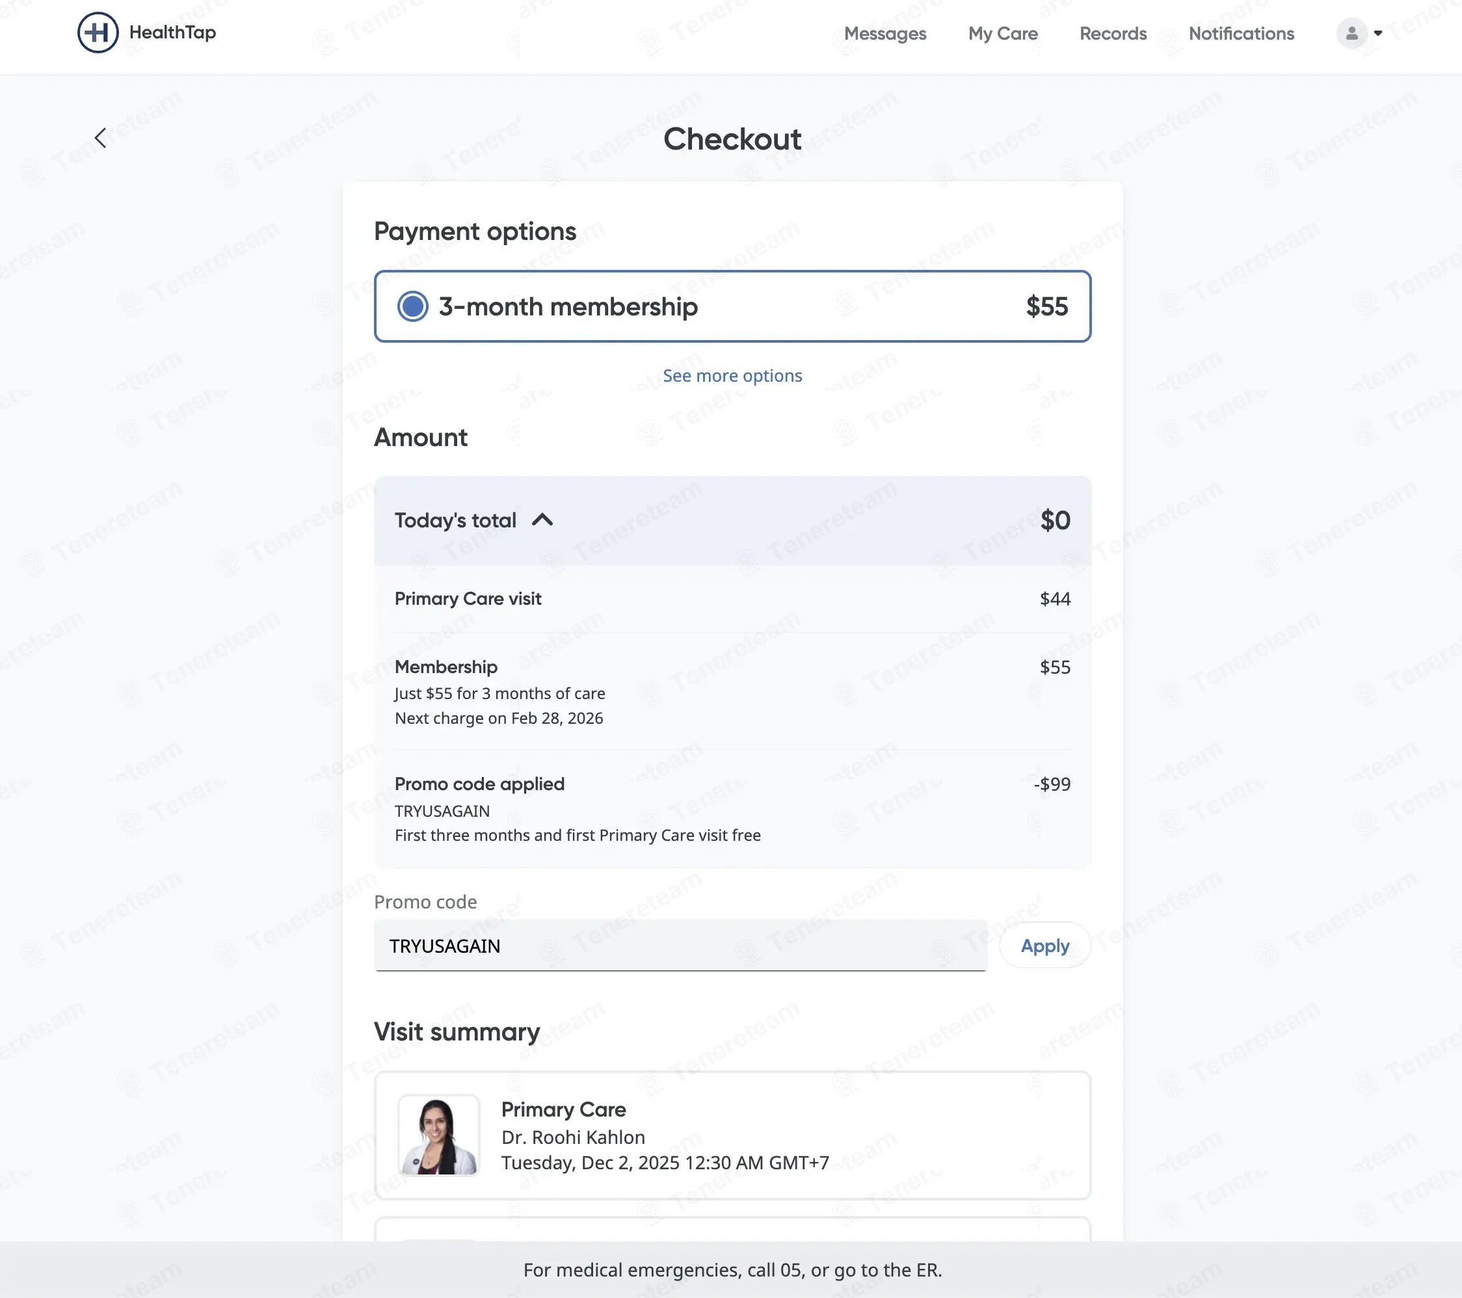Apply the promo code
The width and height of the screenshot is (1462, 1298).
coord(1045,946)
